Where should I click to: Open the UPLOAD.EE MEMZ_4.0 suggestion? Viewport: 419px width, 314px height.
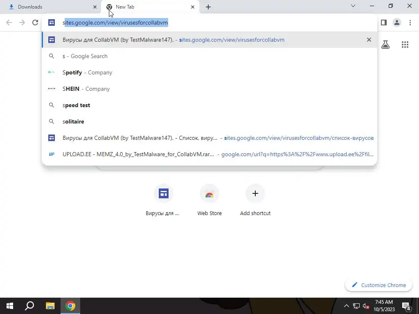pyautogui.click(x=209, y=154)
